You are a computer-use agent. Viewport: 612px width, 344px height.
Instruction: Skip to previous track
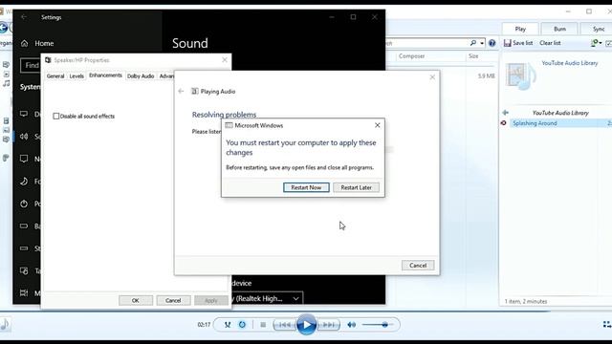(285, 325)
